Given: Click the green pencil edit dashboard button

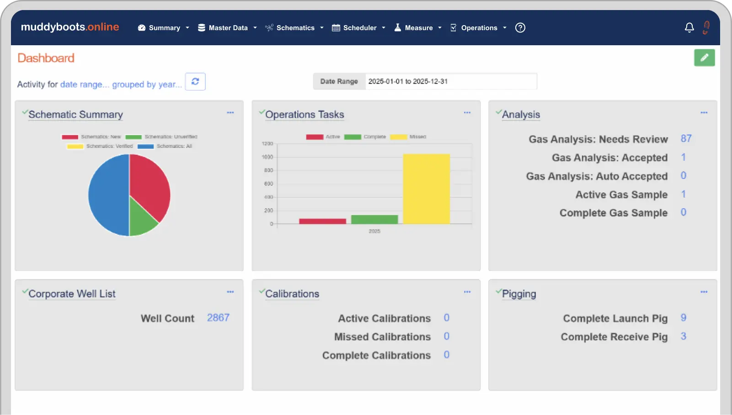Looking at the screenshot, I should 704,58.
